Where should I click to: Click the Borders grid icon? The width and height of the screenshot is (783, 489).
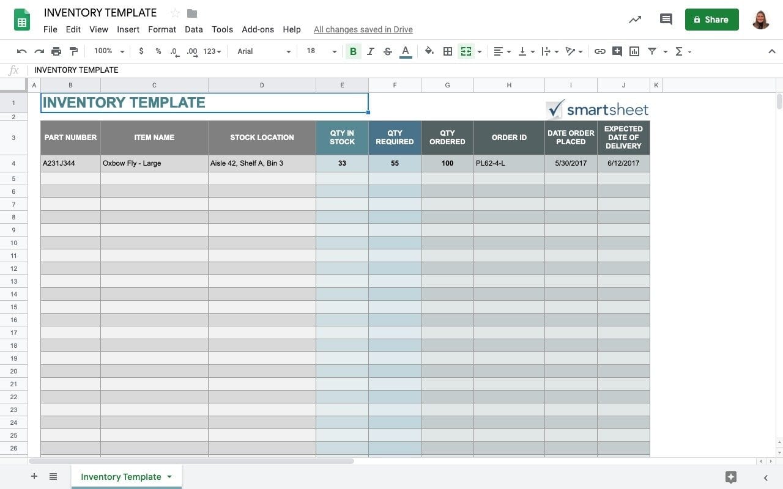[448, 51]
